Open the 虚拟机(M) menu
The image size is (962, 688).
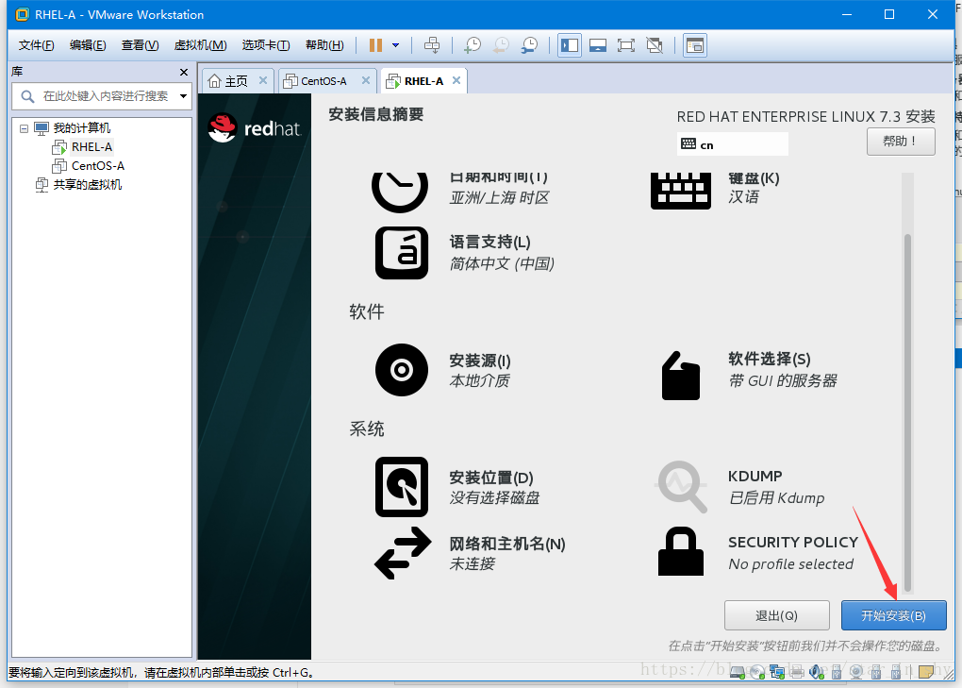pos(200,45)
